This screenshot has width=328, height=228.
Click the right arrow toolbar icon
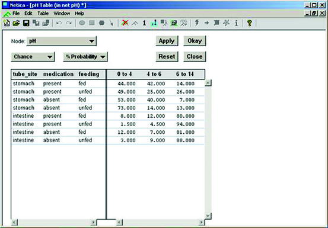coord(206,23)
